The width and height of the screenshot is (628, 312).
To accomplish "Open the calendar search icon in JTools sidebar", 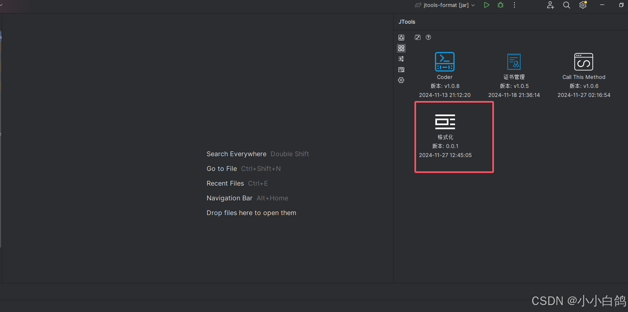I will [x=401, y=70].
